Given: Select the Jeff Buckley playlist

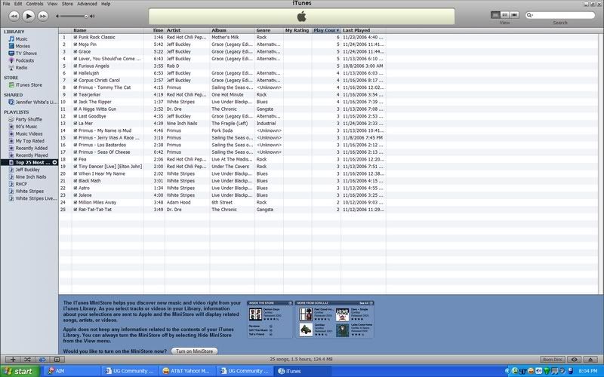Looking at the screenshot, I should pos(24,170).
